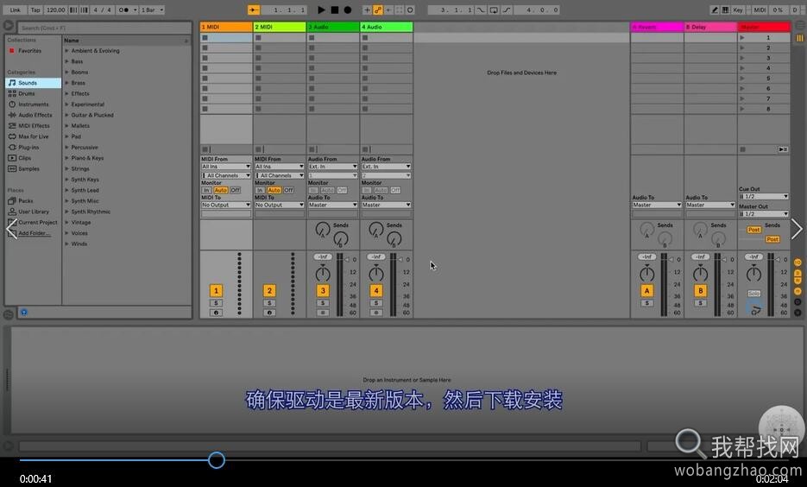Open All Channels dropdown on track 2
This screenshot has width=807, height=487.
coord(280,175)
